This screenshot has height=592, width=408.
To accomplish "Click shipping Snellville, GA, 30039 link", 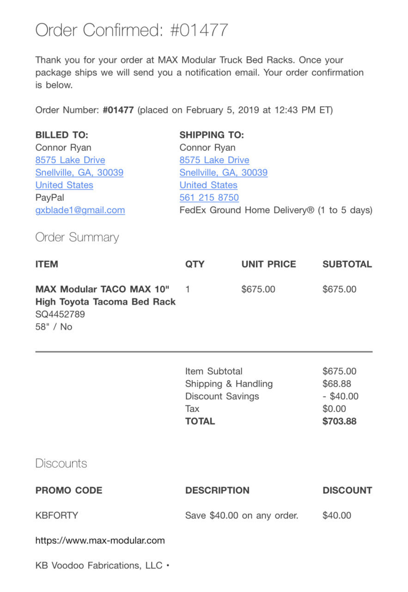I will (x=224, y=173).
